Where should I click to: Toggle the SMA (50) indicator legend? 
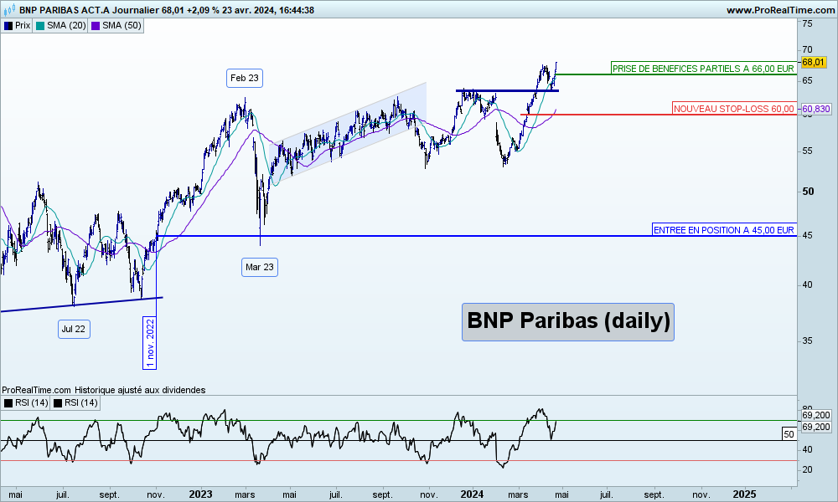[x=116, y=25]
